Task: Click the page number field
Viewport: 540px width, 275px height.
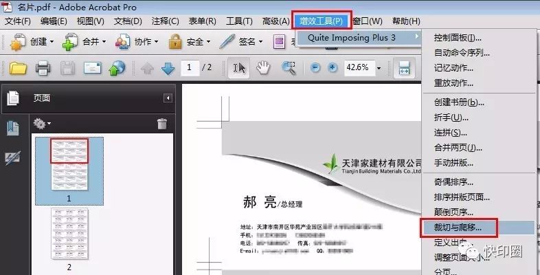Action: coord(190,67)
